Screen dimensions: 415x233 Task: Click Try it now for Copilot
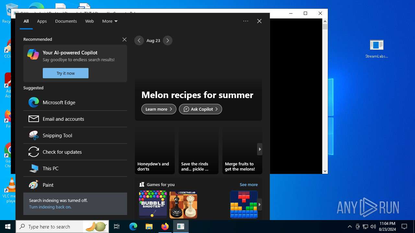[65, 73]
